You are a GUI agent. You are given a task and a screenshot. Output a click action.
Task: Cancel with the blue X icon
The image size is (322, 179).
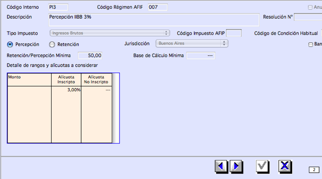click(x=285, y=166)
